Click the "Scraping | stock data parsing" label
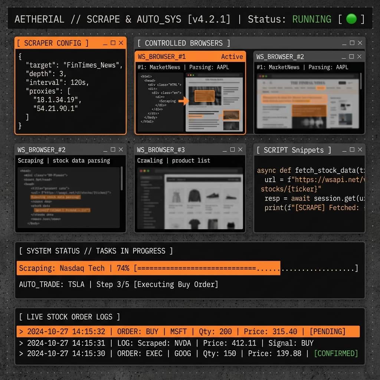The height and width of the screenshot is (380, 380). click(x=64, y=160)
